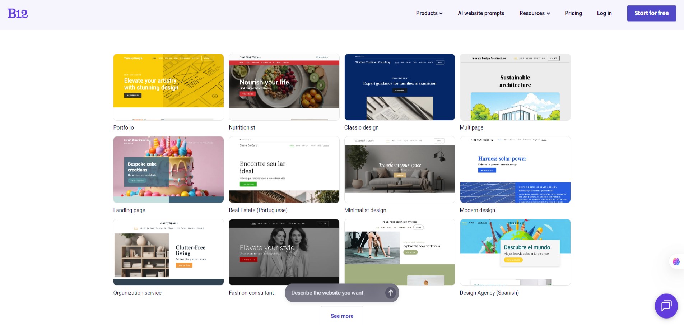Click the Multipage caption text
Image resolution: width=684 pixels, height=325 pixels.
pyautogui.click(x=471, y=127)
